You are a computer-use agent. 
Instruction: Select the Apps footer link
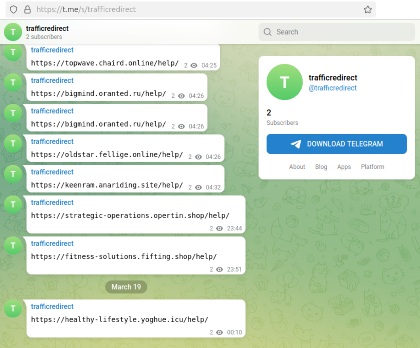(344, 167)
